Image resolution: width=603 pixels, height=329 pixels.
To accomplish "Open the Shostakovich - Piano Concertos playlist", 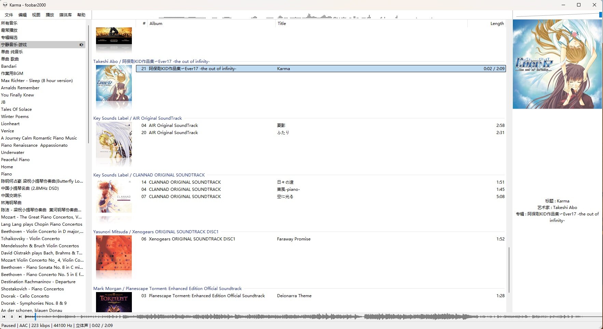I will click(x=43, y=289).
